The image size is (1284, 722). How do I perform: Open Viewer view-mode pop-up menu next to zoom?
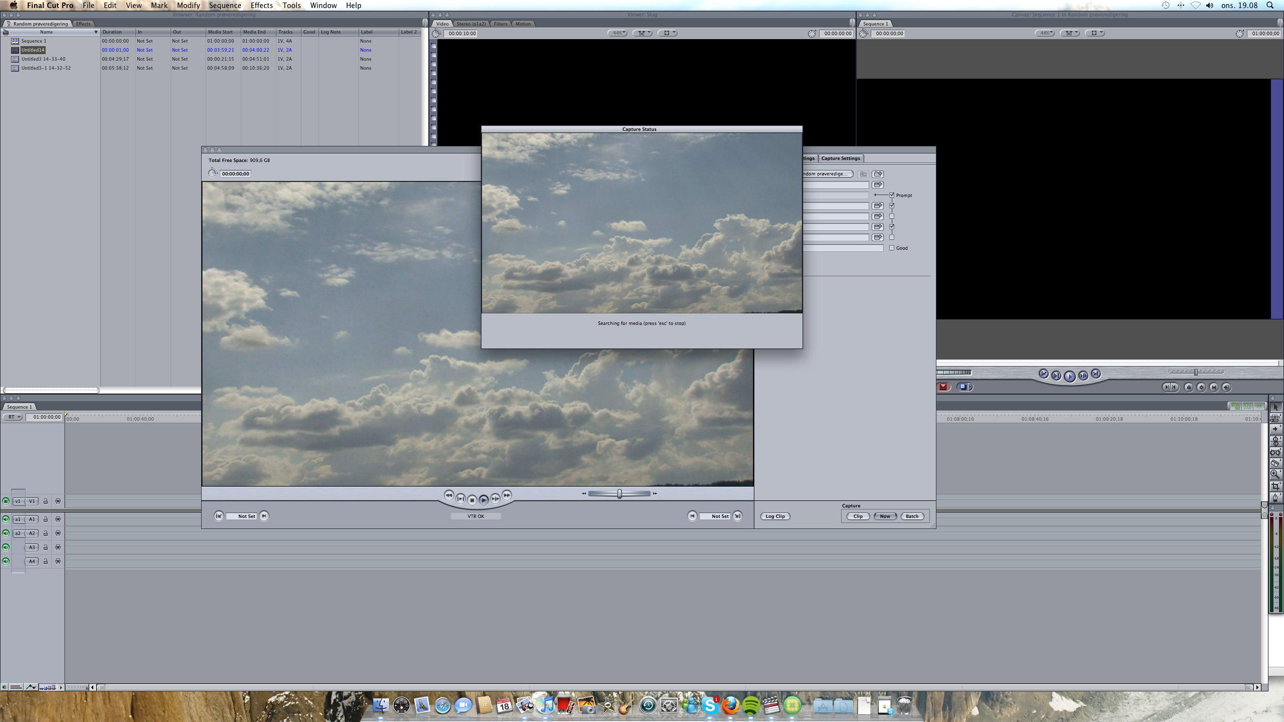pos(643,33)
